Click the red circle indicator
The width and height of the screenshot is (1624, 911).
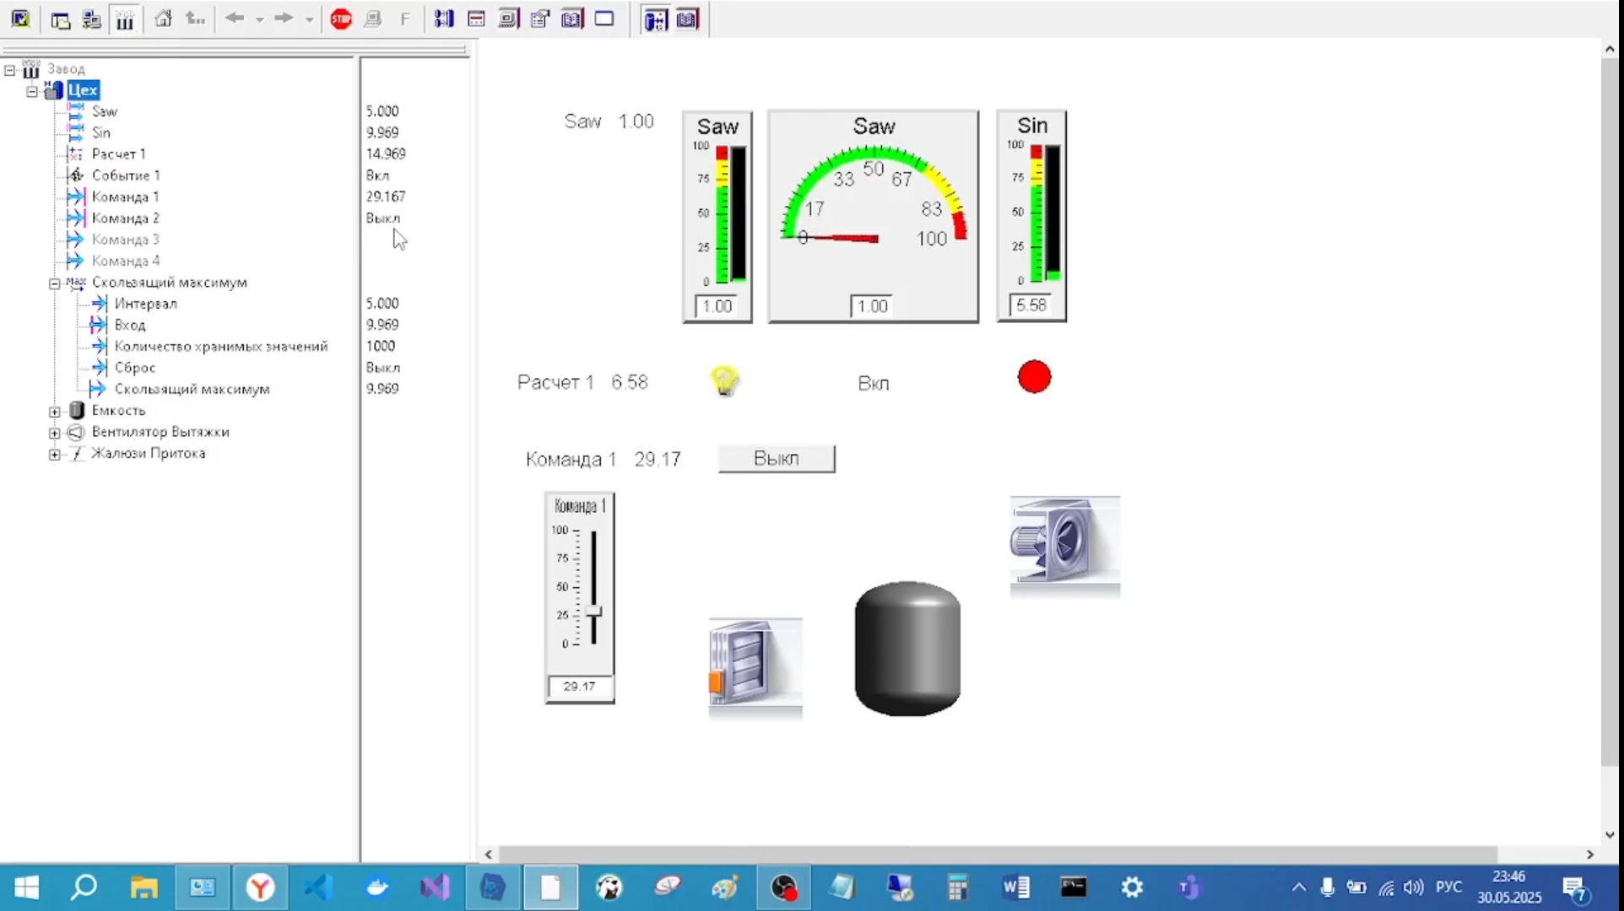point(1034,377)
